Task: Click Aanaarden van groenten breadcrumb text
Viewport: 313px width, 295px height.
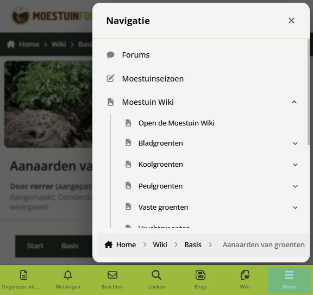Action: point(264,244)
